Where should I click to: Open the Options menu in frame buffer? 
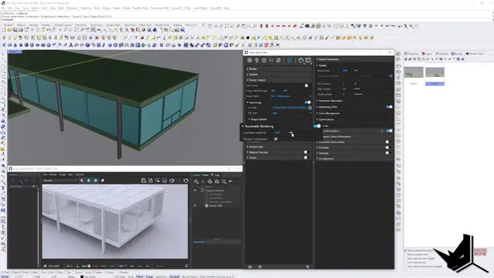(79, 174)
